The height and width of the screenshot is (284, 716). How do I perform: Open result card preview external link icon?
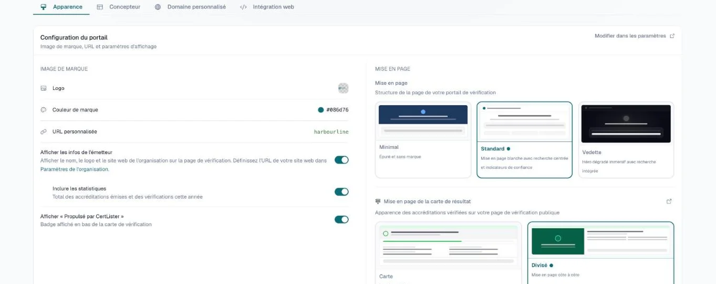tap(669, 201)
